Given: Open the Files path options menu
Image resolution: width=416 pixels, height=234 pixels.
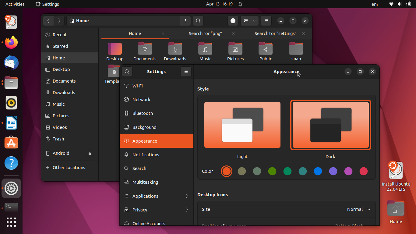Looking at the screenshot, I should (185, 21).
